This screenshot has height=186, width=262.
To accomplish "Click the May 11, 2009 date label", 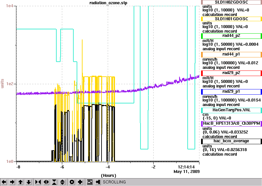I will tap(187, 172).
